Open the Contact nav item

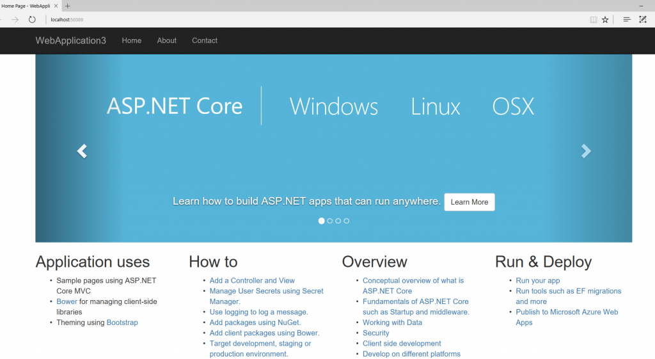pyautogui.click(x=205, y=40)
